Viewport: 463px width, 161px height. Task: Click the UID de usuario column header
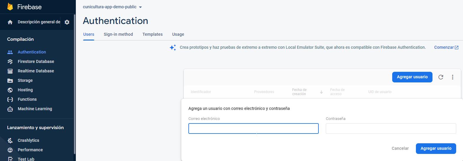(x=380, y=92)
